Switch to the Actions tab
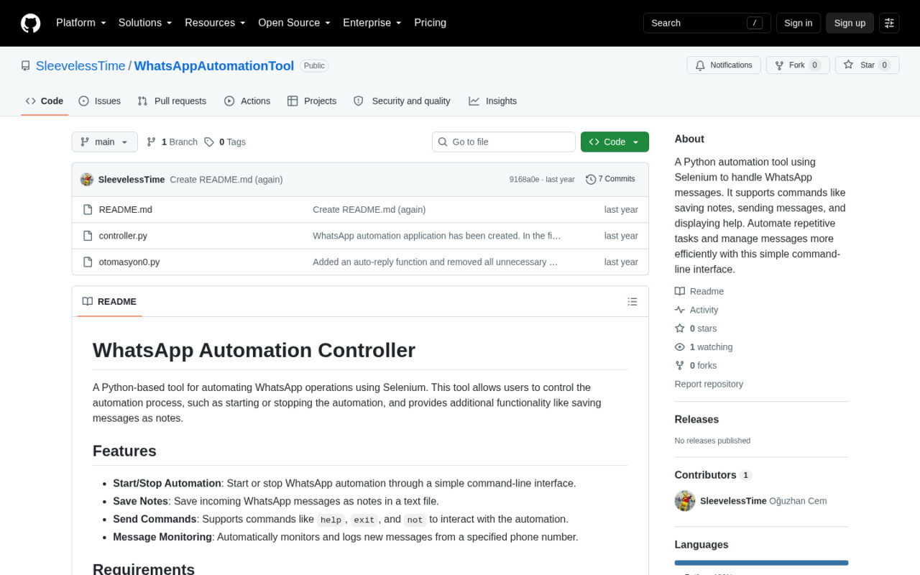Viewport: 920px width, 575px height. tap(247, 101)
